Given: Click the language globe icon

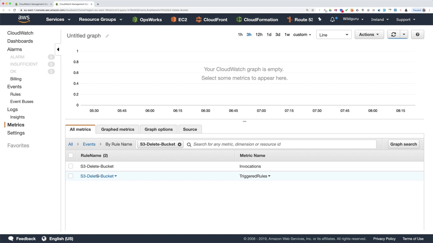Looking at the screenshot, I should coord(44,239).
